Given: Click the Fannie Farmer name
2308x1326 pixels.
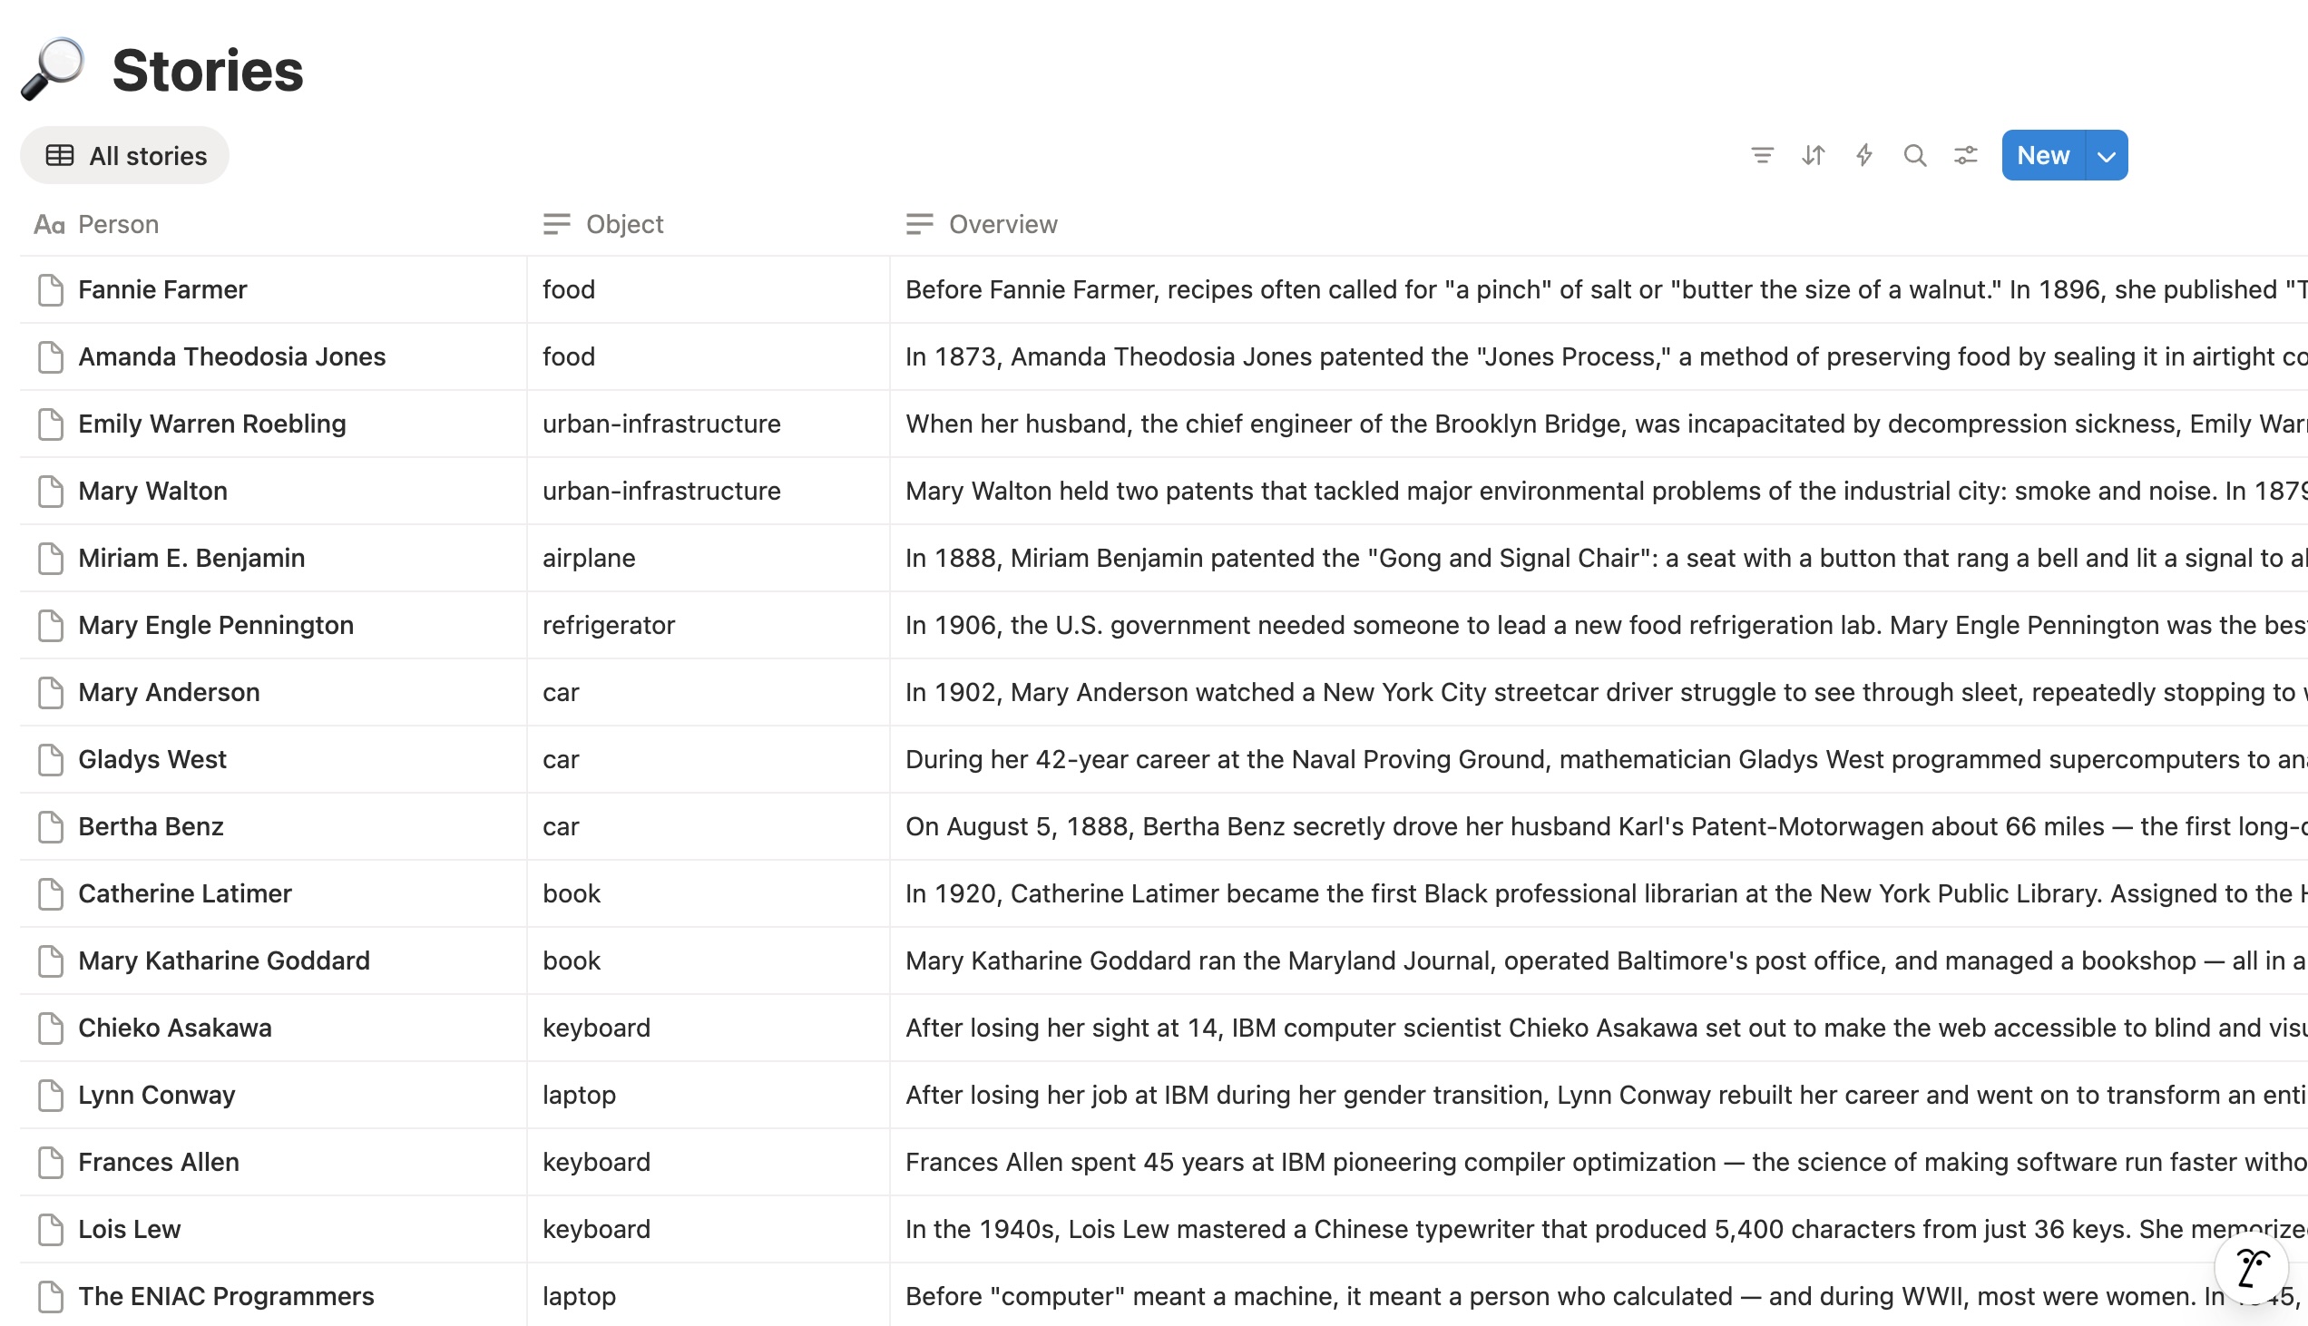Looking at the screenshot, I should (163, 289).
